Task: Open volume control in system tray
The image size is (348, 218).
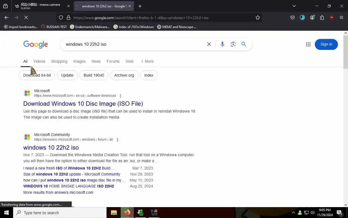Action: coord(313,213)
